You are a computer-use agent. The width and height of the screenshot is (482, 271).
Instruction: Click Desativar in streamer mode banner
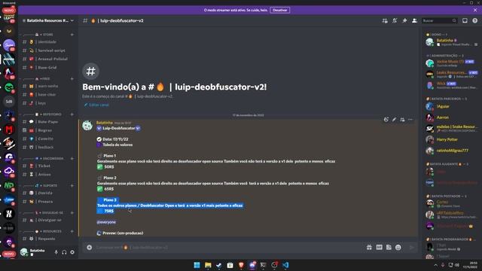[279, 10]
